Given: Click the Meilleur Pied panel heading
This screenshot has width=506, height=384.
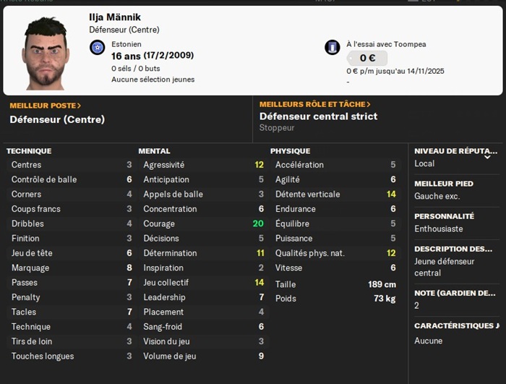Looking at the screenshot, I should point(444,184).
